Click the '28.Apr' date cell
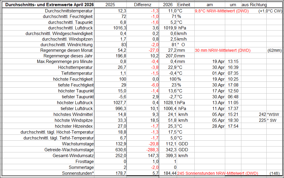284x178 pixels. click(218, 126)
